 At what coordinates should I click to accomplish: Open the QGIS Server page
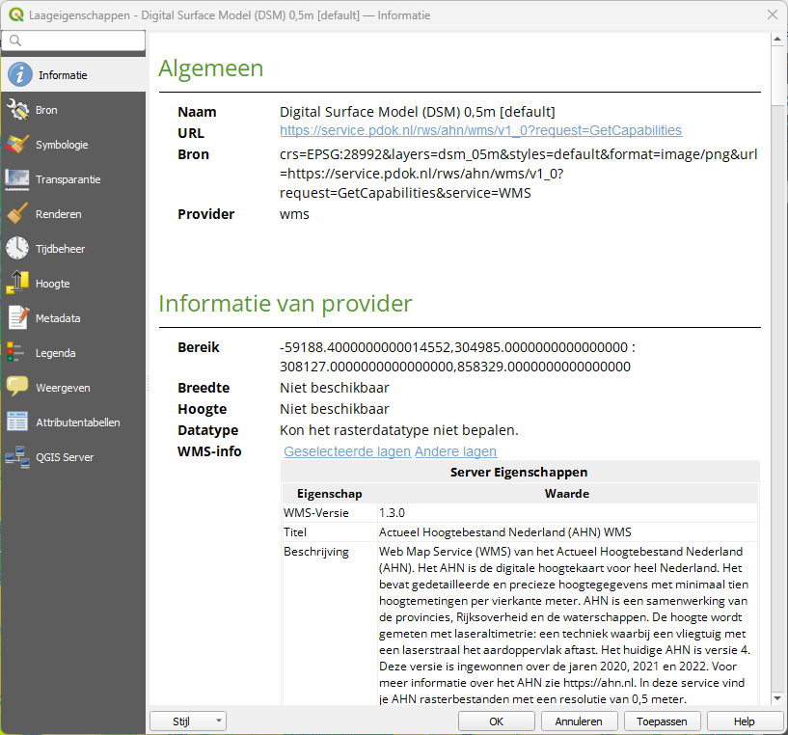pyautogui.click(x=73, y=456)
